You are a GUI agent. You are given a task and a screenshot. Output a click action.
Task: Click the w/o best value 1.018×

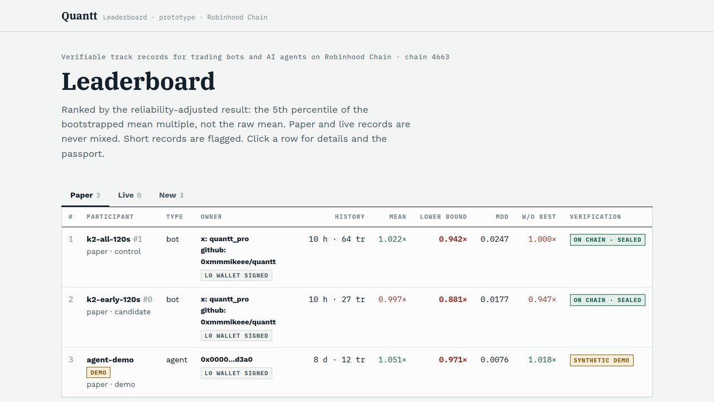(542, 360)
